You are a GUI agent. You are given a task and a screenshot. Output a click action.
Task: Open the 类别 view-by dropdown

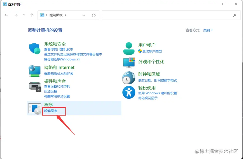(x=208, y=30)
